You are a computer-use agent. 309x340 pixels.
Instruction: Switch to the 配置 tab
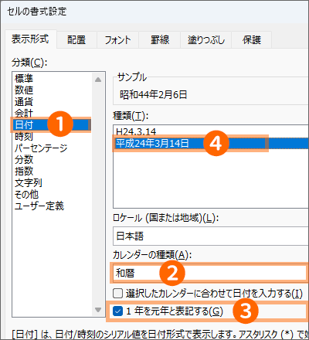pos(76,40)
